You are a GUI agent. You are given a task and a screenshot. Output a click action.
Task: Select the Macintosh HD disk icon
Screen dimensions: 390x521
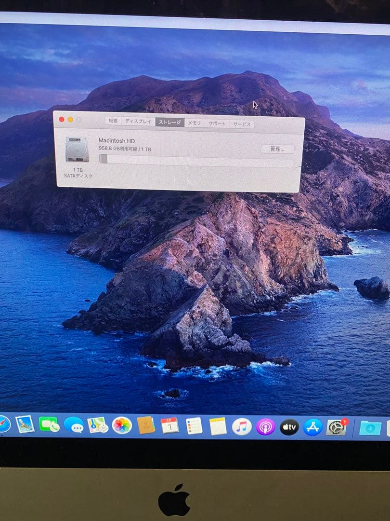[77, 150]
